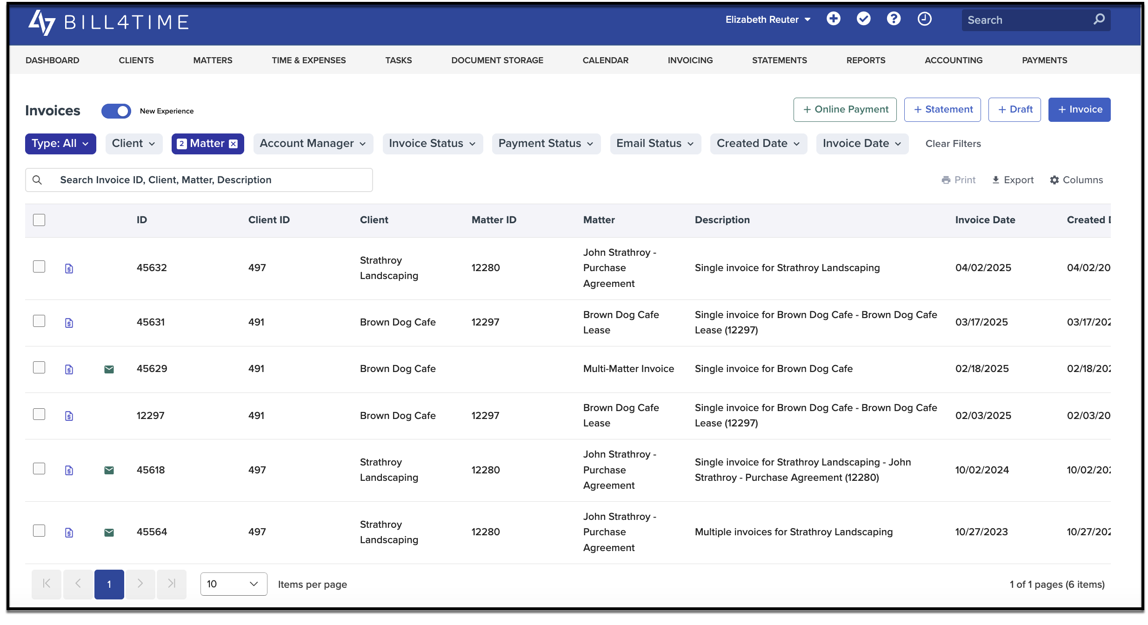
Task: Open the Payments menu
Action: (1044, 60)
